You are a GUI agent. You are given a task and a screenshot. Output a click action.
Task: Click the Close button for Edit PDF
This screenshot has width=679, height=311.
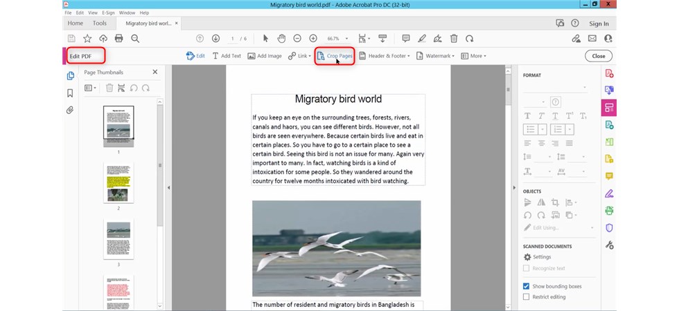[599, 56]
